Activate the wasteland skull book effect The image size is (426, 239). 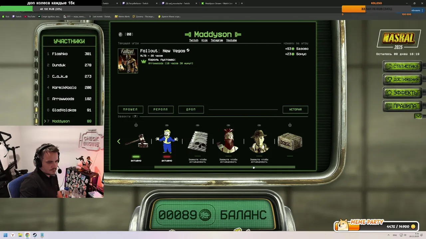[198, 141]
